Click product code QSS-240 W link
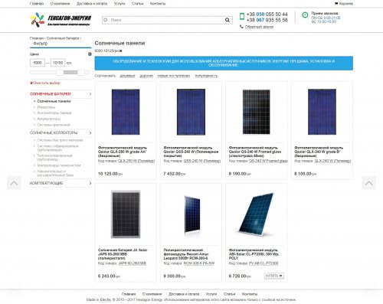Image resolution: width=383 pixels, height=304 pixels. click(202, 161)
